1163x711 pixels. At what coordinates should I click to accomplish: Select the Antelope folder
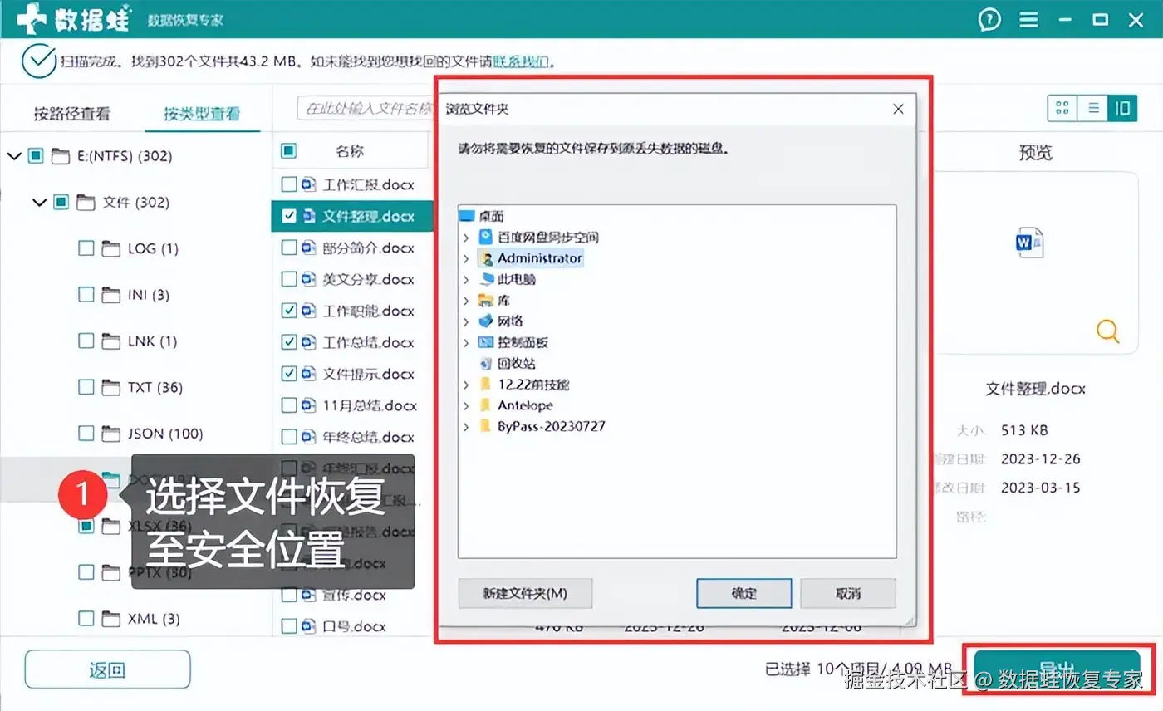click(x=525, y=405)
